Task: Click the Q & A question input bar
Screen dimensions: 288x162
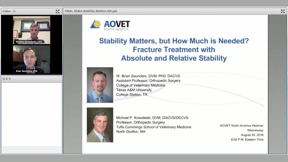Action: [x=31, y=150]
